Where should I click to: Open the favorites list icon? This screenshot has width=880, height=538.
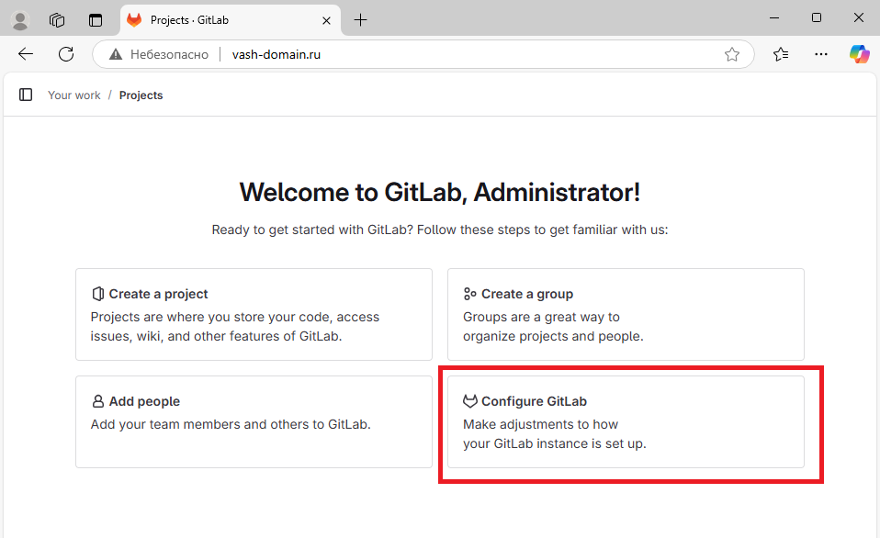click(781, 54)
